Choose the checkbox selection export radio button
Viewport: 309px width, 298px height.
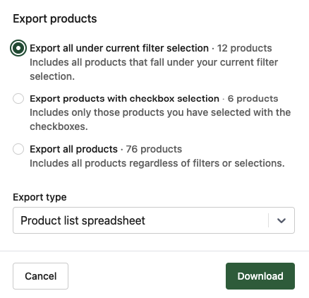(x=18, y=98)
